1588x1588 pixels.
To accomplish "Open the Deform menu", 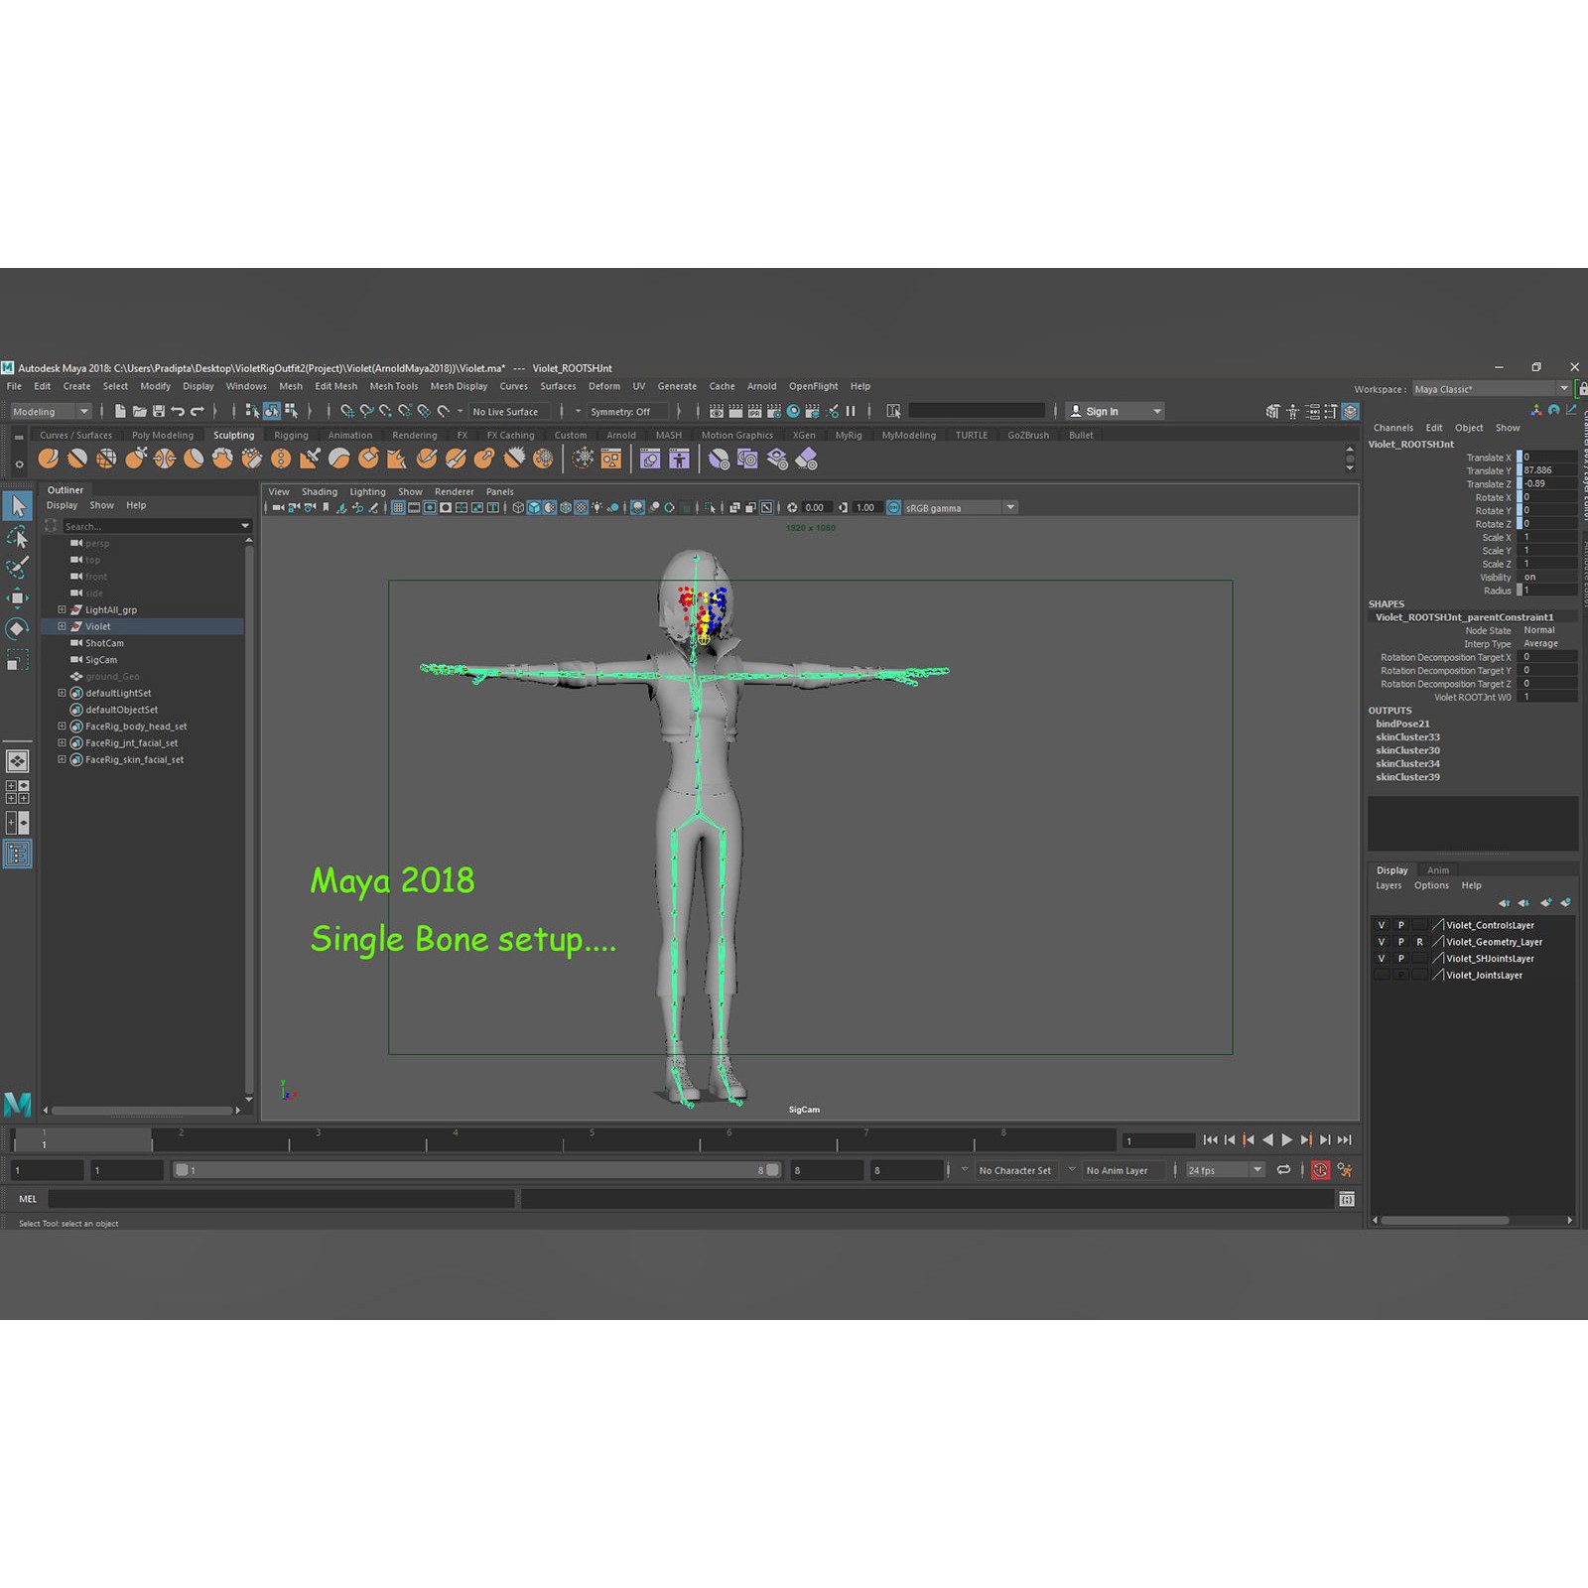I will [x=603, y=386].
